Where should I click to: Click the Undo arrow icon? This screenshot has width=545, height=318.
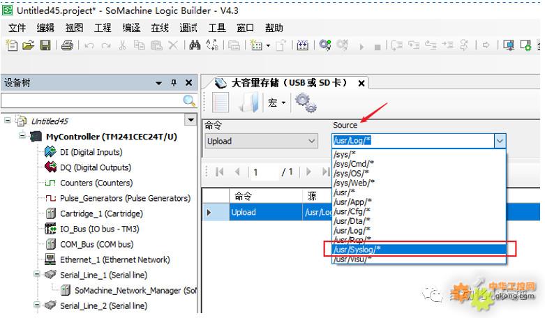(89, 45)
